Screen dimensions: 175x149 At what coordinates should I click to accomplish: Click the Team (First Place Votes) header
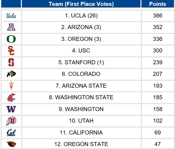point(81,4)
